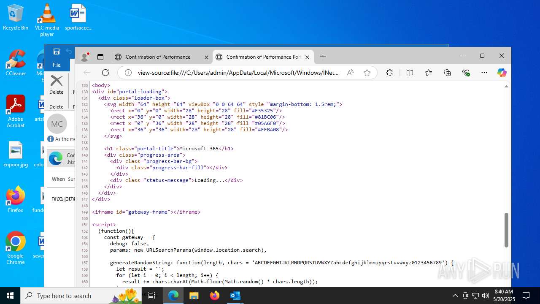Switch to first Confirmation of Performance tab
This screenshot has height=304, width=540.
tap(158, 57)
